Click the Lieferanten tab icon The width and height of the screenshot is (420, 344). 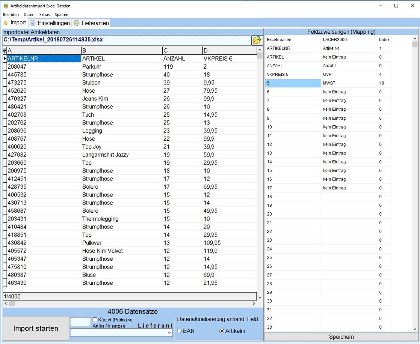(x=76, y=23)
